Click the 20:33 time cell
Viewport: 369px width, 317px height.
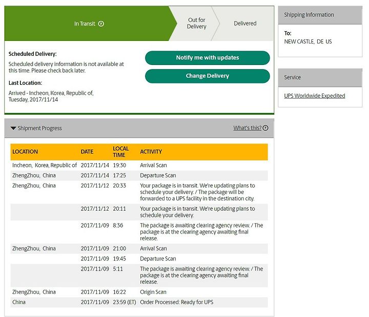[x=119, y=186]
